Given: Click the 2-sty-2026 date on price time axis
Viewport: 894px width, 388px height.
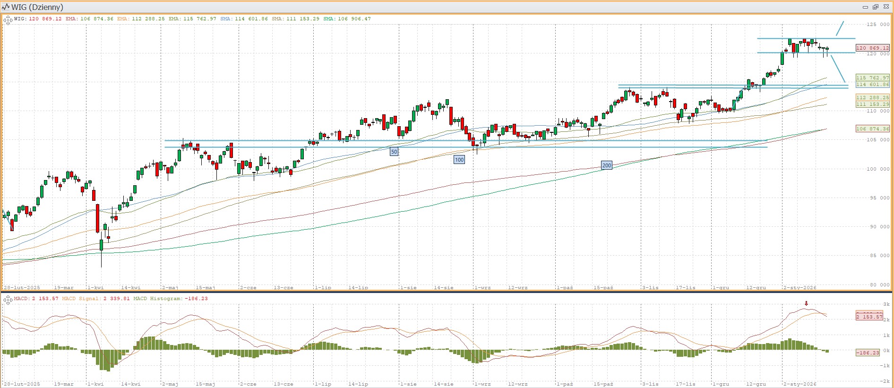Looking at the screenshot, I should coord(799,287).
